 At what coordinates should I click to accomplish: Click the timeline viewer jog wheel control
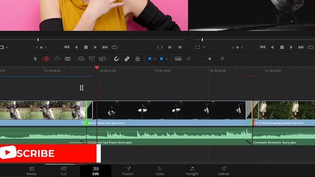tap(237, 48)
